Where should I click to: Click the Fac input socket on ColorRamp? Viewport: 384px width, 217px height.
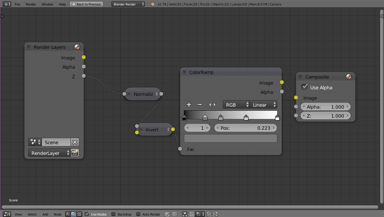point(180,149)
